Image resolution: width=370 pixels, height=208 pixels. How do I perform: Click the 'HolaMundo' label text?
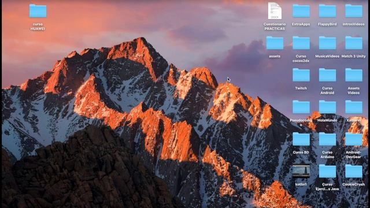coord(327,121)
